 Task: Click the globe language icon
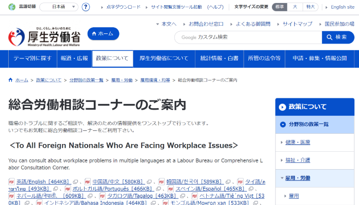(x=12, y=7)
